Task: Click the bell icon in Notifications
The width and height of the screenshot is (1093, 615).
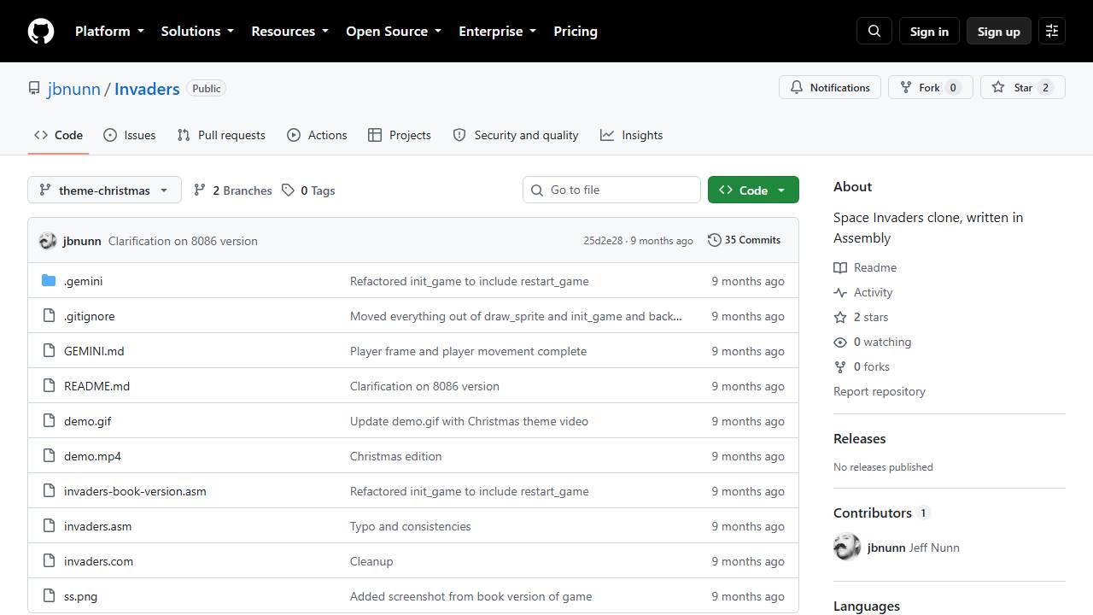Action: pyautogui.click(x=797, y=88)
